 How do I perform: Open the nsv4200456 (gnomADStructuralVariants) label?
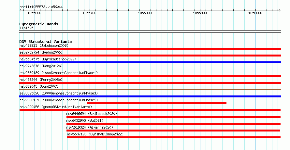[x=56, y=107]
